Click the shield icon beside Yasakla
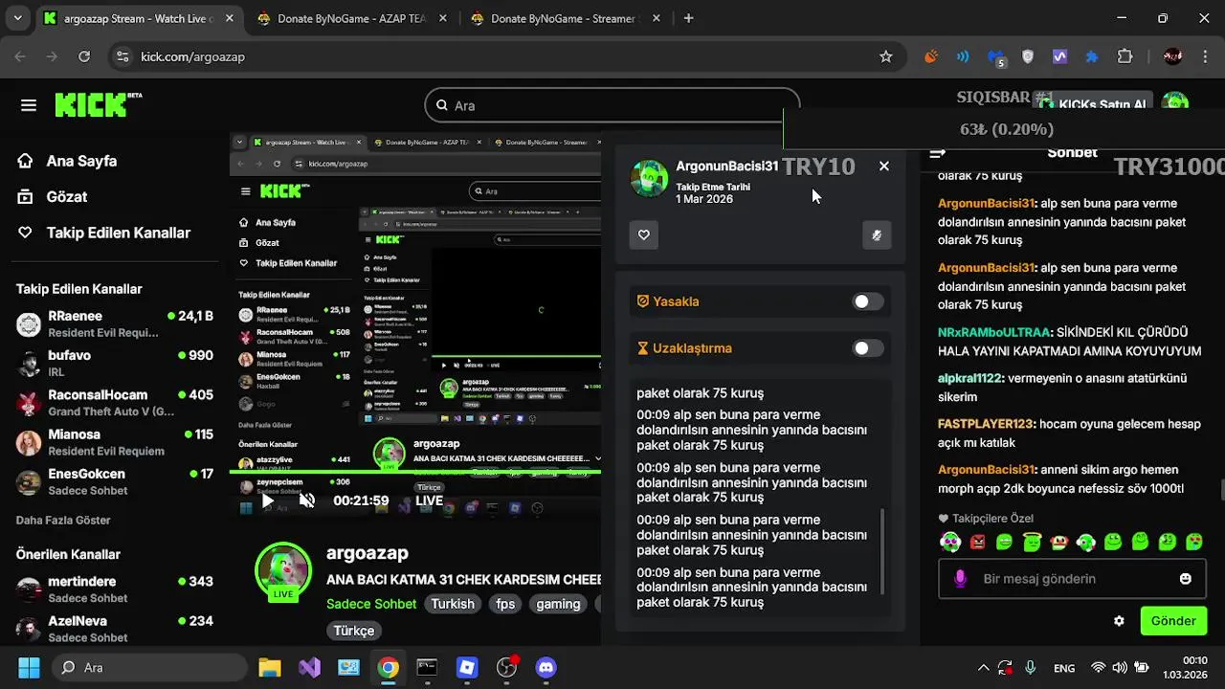The width and height of the screenshot is (1225, 689). (643, 301)
